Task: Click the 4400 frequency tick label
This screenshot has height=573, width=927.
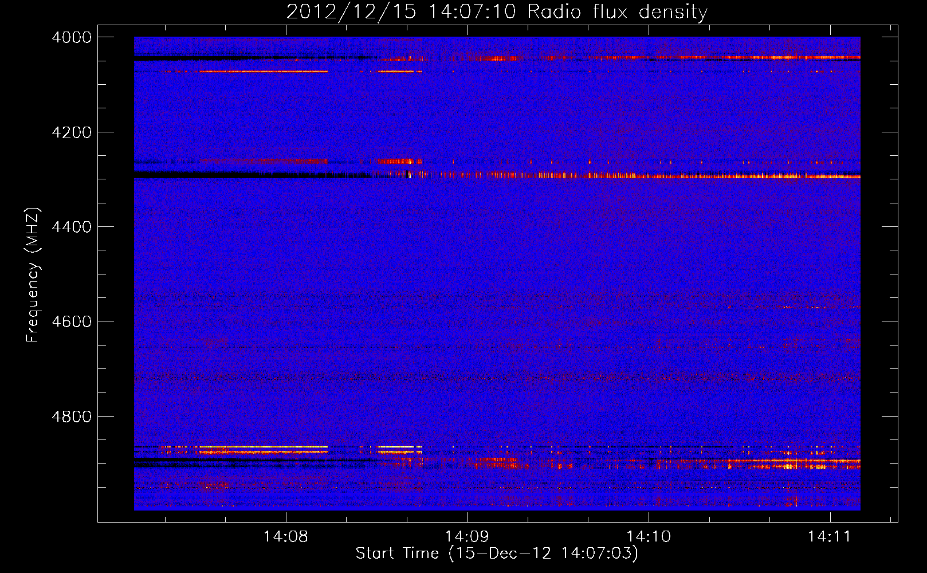Action: [x=72, y=227]
